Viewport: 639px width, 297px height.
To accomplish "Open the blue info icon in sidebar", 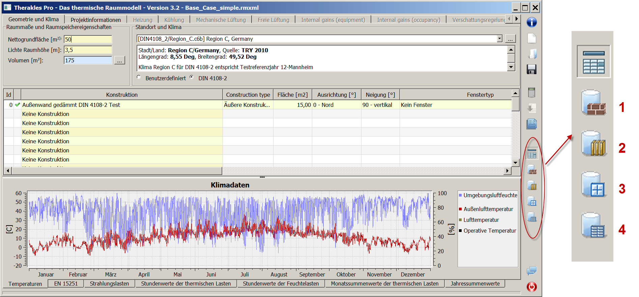I will tap(532, 22).
